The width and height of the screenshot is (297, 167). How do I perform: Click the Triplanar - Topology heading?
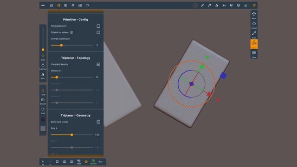(x=76, y=58)
